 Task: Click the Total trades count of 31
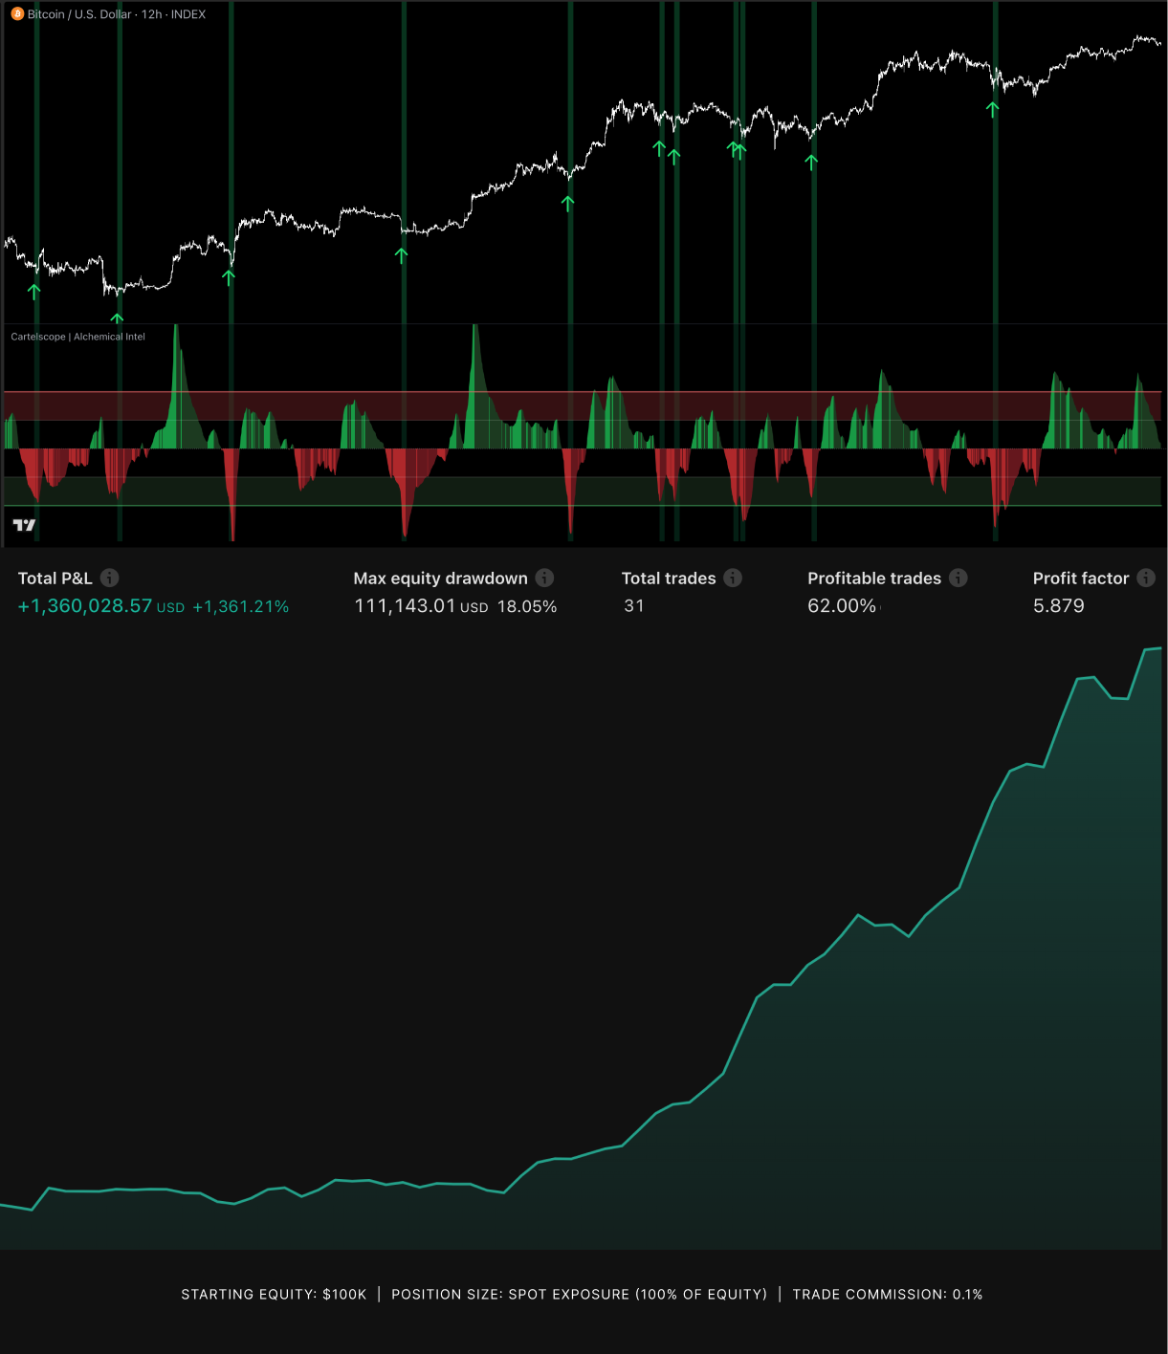click(x=634, y=606)
